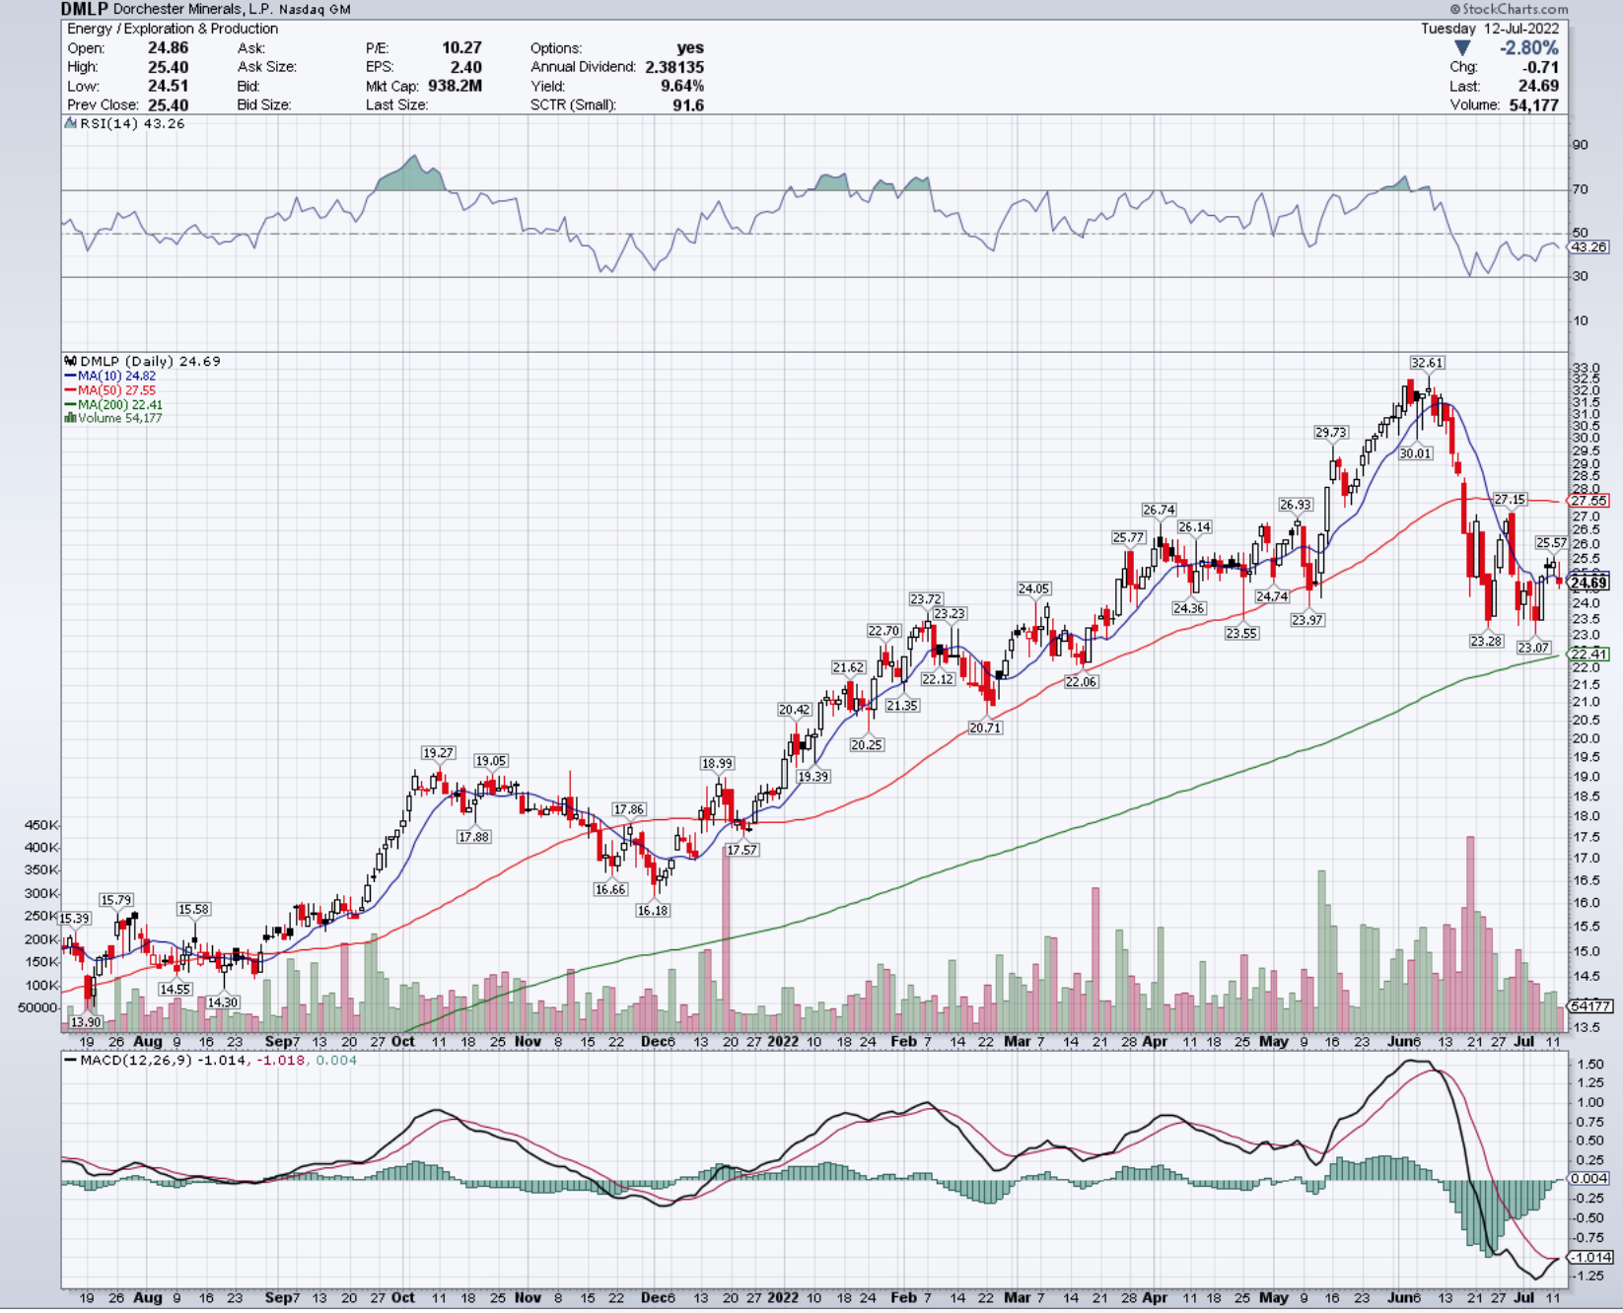Click the Annual Dividend value 2.38135
This screenshot has height=1313, width=1623.
click(x=674, y=67)
